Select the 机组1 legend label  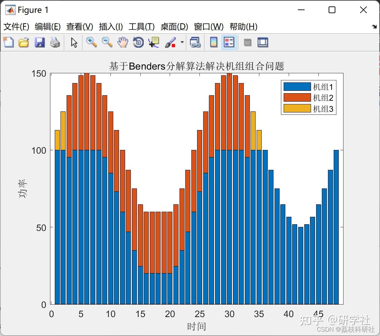323,87
